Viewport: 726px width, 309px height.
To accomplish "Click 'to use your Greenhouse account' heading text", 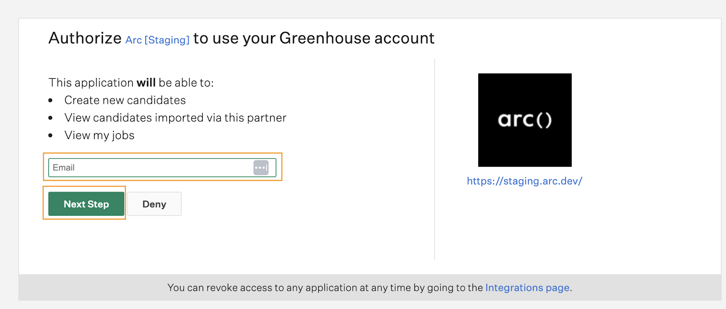I will click(314, 38).
